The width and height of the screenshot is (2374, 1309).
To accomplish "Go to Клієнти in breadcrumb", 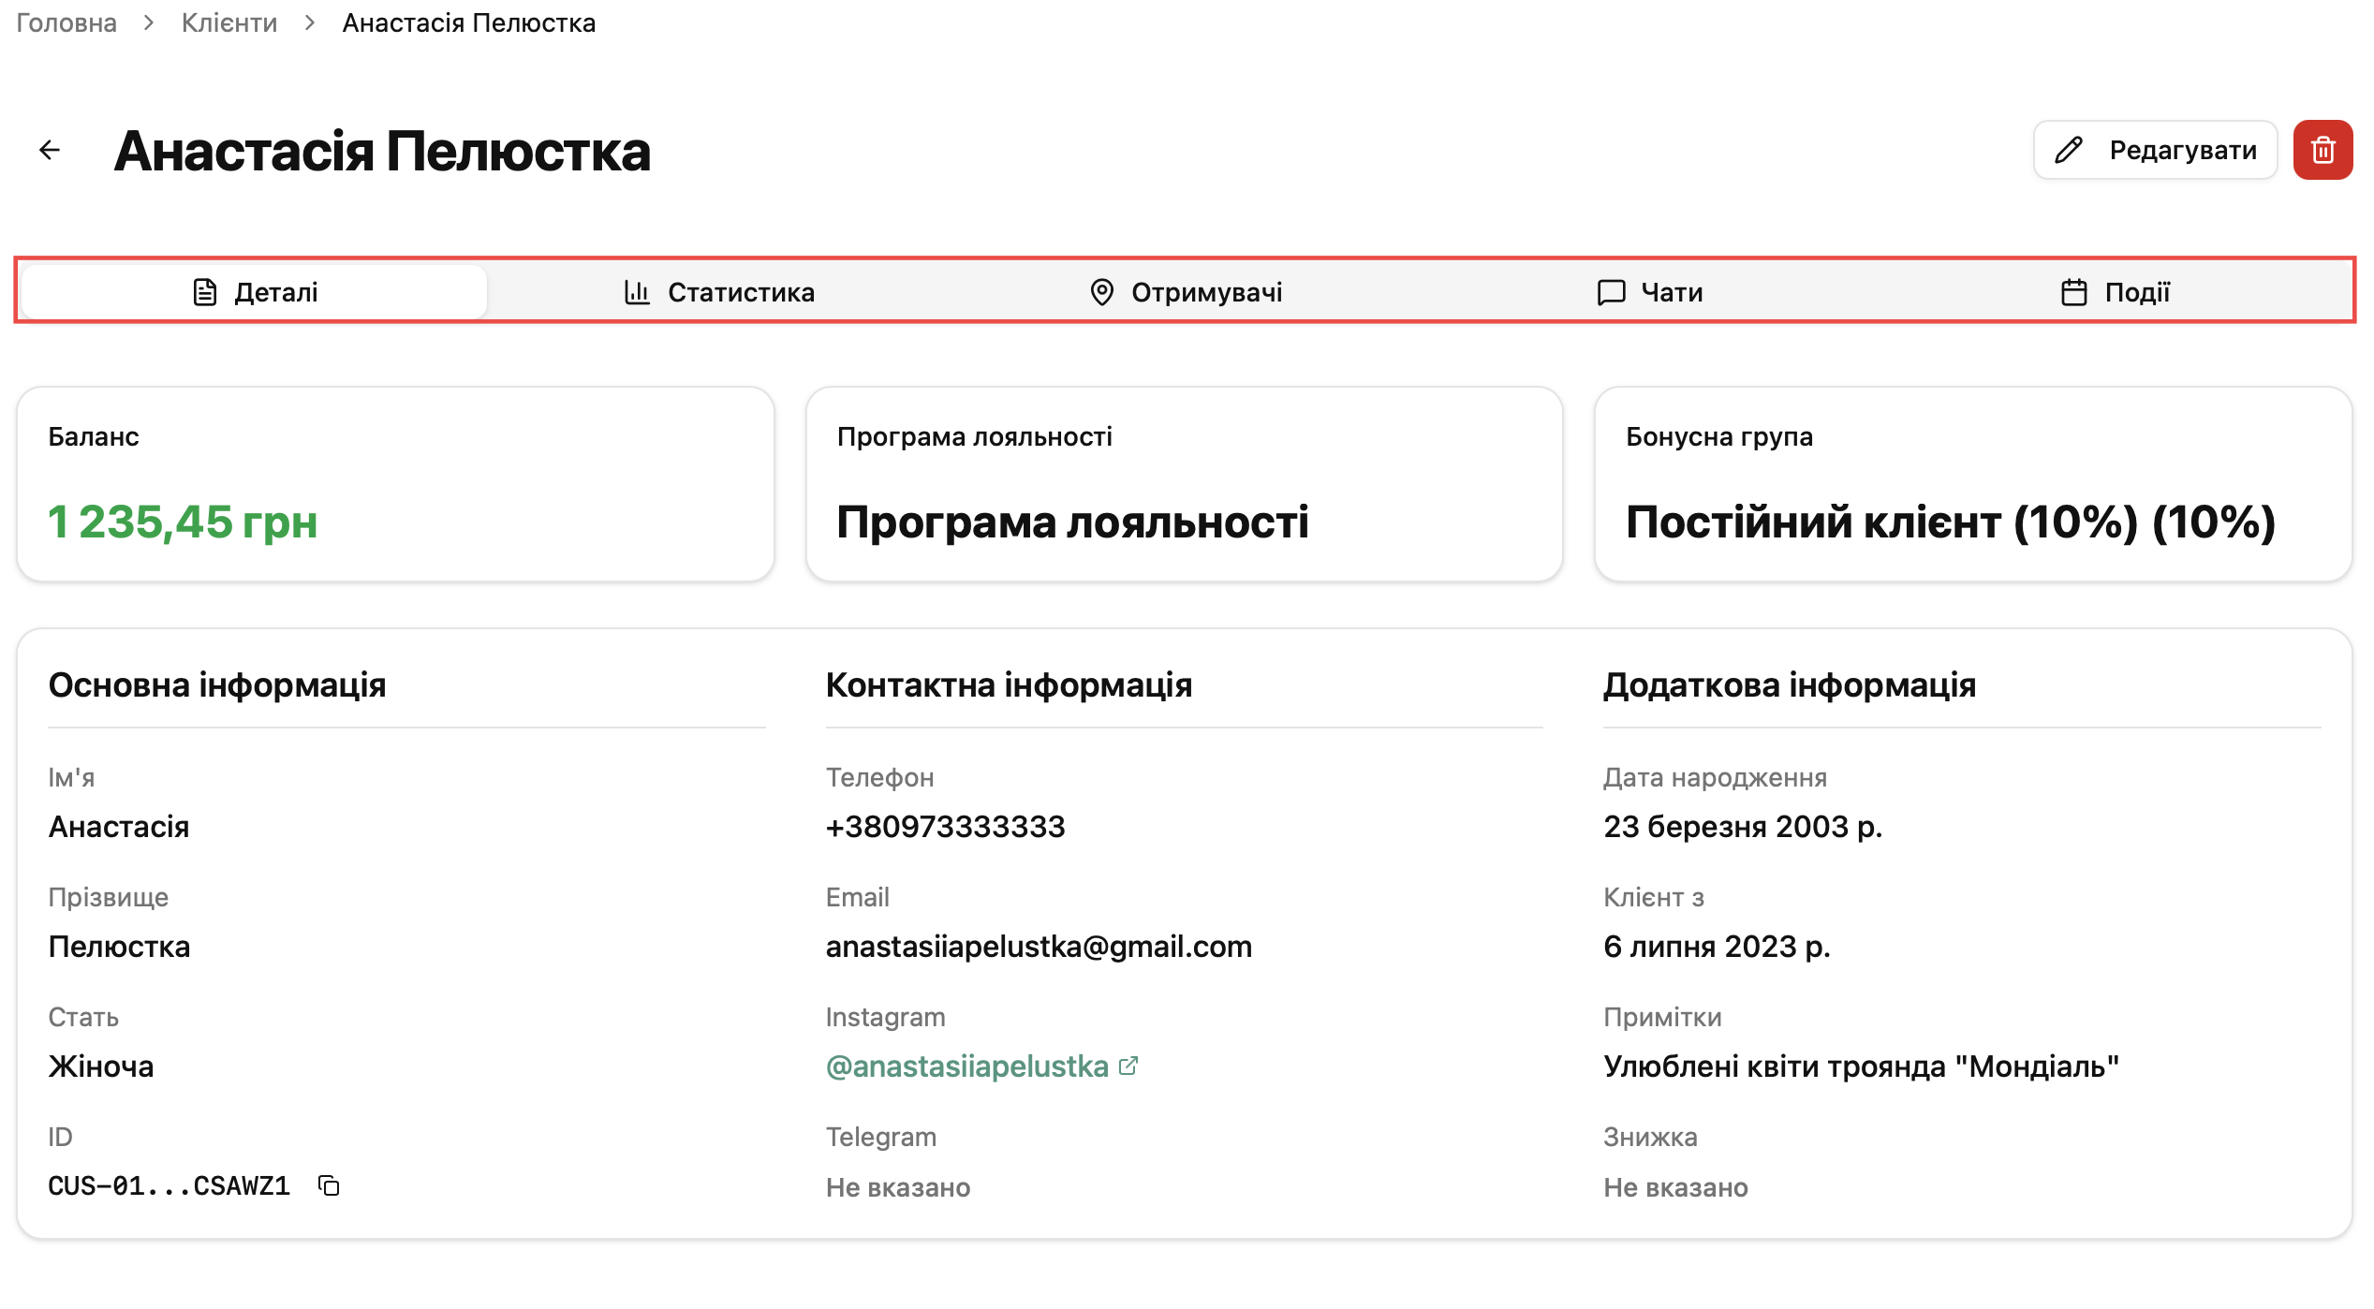I will 229,22.
